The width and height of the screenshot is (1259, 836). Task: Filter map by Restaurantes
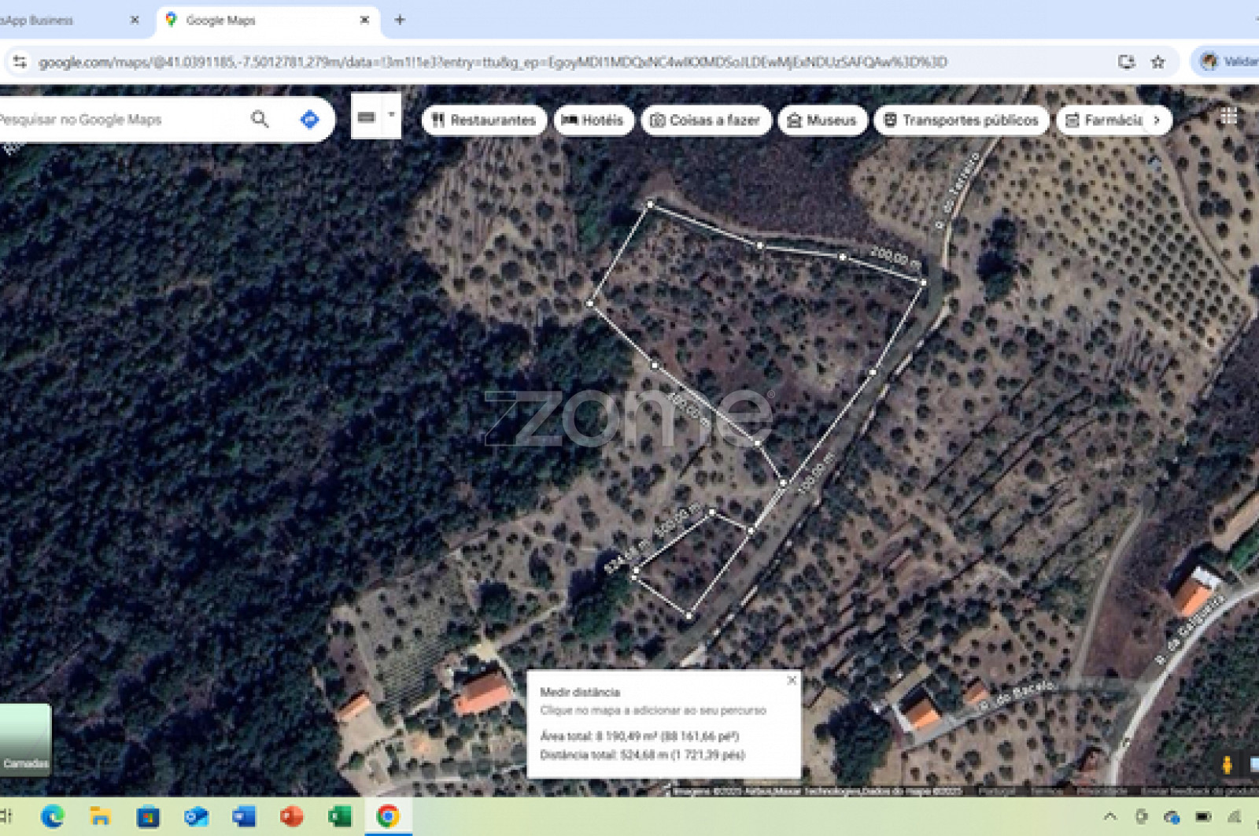pos(484,120)
